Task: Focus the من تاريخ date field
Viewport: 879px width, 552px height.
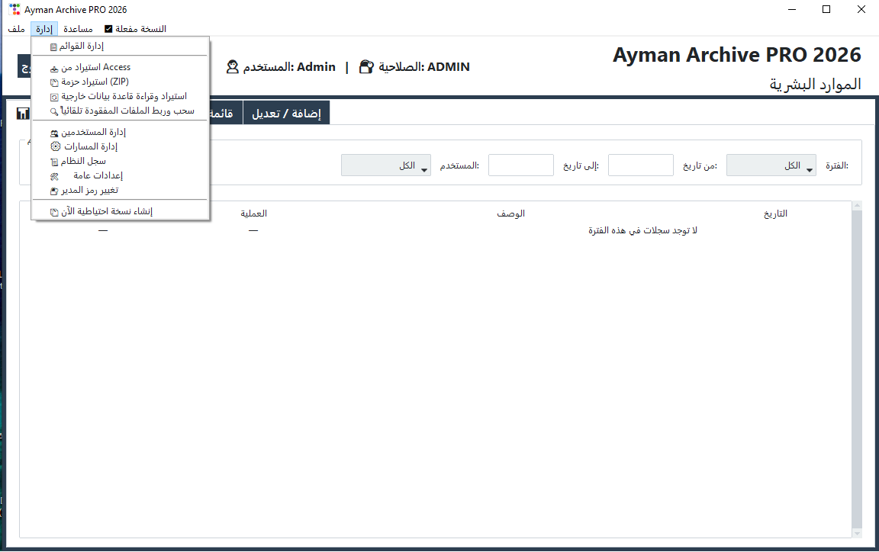Action: coord(641,165)
